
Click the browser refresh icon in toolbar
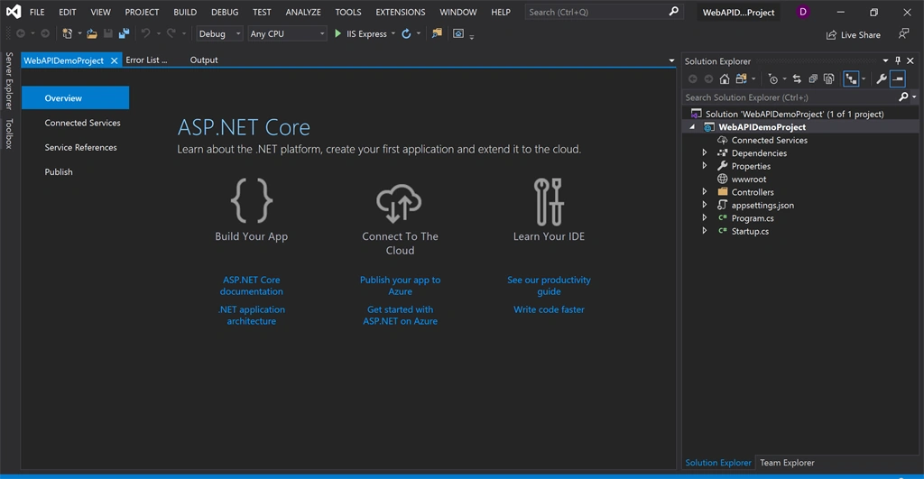click(406, 33)
